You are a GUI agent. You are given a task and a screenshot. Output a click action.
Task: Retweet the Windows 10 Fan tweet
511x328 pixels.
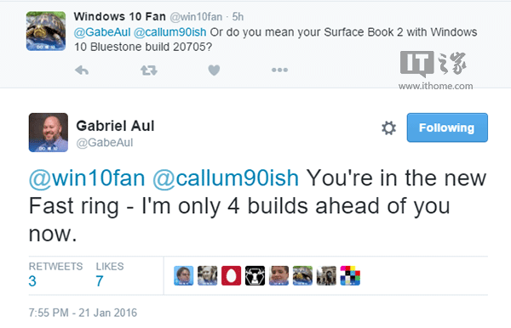148,70
